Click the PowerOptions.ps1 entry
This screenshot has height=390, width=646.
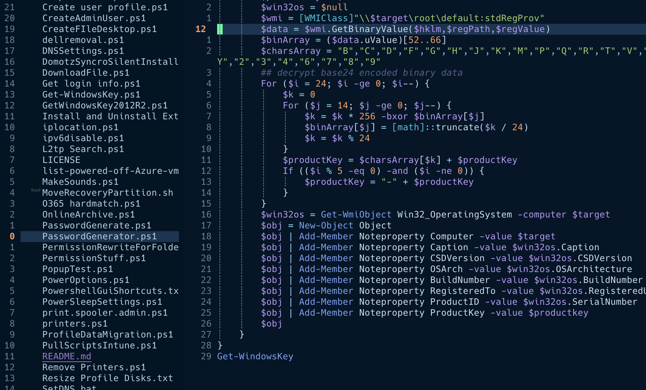coord(86,280)
